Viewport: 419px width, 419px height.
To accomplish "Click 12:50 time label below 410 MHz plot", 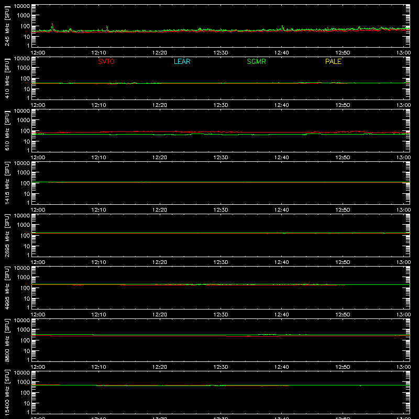I will coord(343,105).
